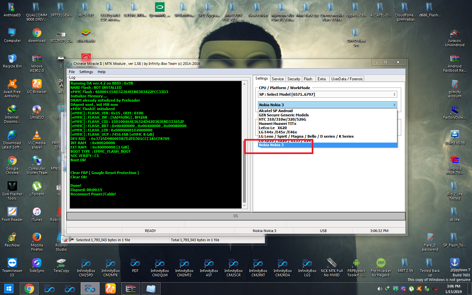Open InfinityBox CM2RDA desktop shortcut

pyautogui.click(x=283, y=267)
